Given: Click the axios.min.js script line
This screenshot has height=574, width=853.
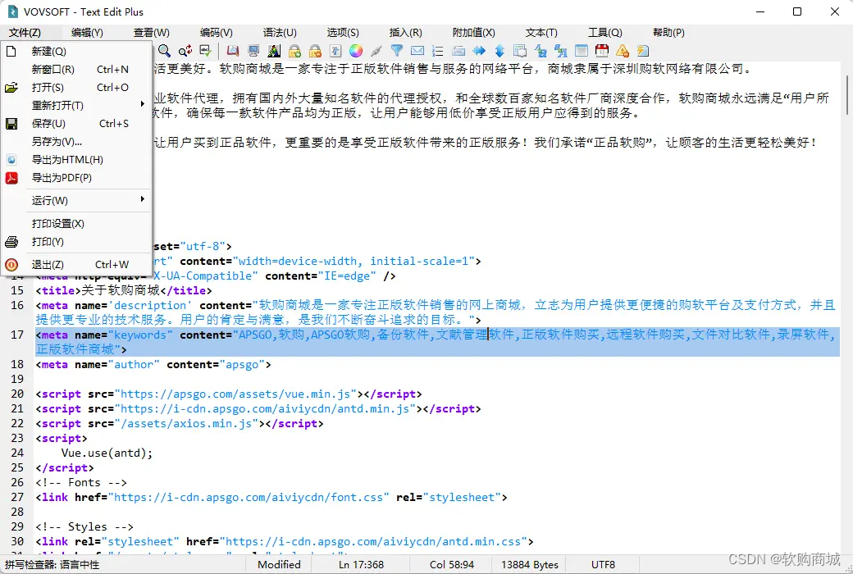Looking at the screenshot, I should point(180,423).
